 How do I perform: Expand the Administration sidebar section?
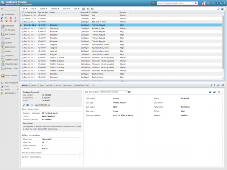18,93
